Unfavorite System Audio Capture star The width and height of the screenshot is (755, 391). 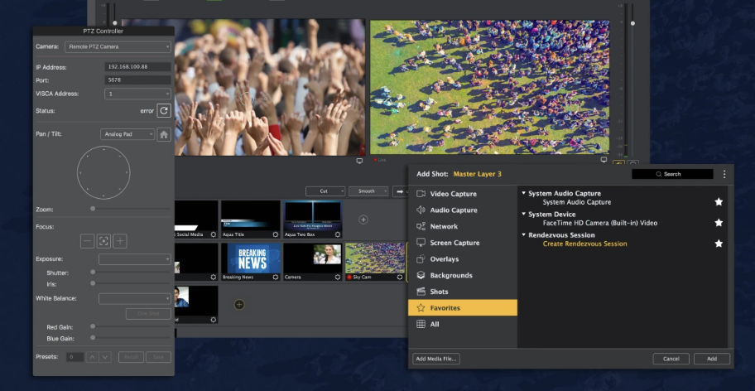coord(719,202)
